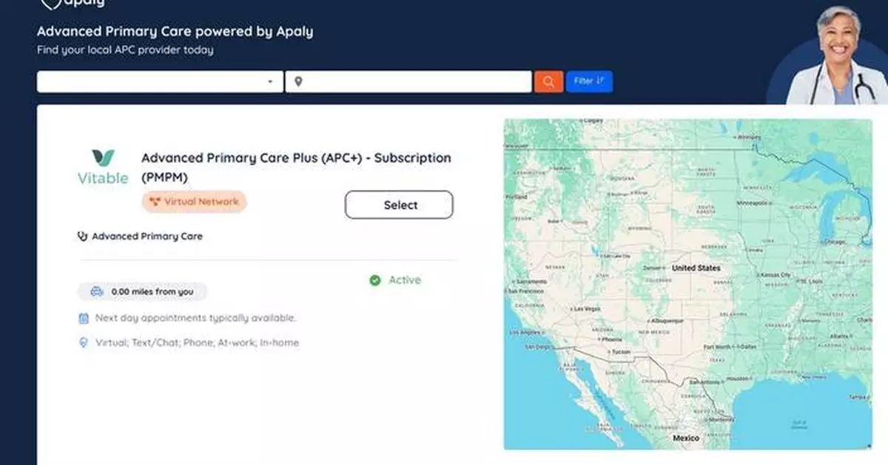Expand the dropdown arrow in left search box
This screenshot has width=888, height=465.
tap(269, 81)
